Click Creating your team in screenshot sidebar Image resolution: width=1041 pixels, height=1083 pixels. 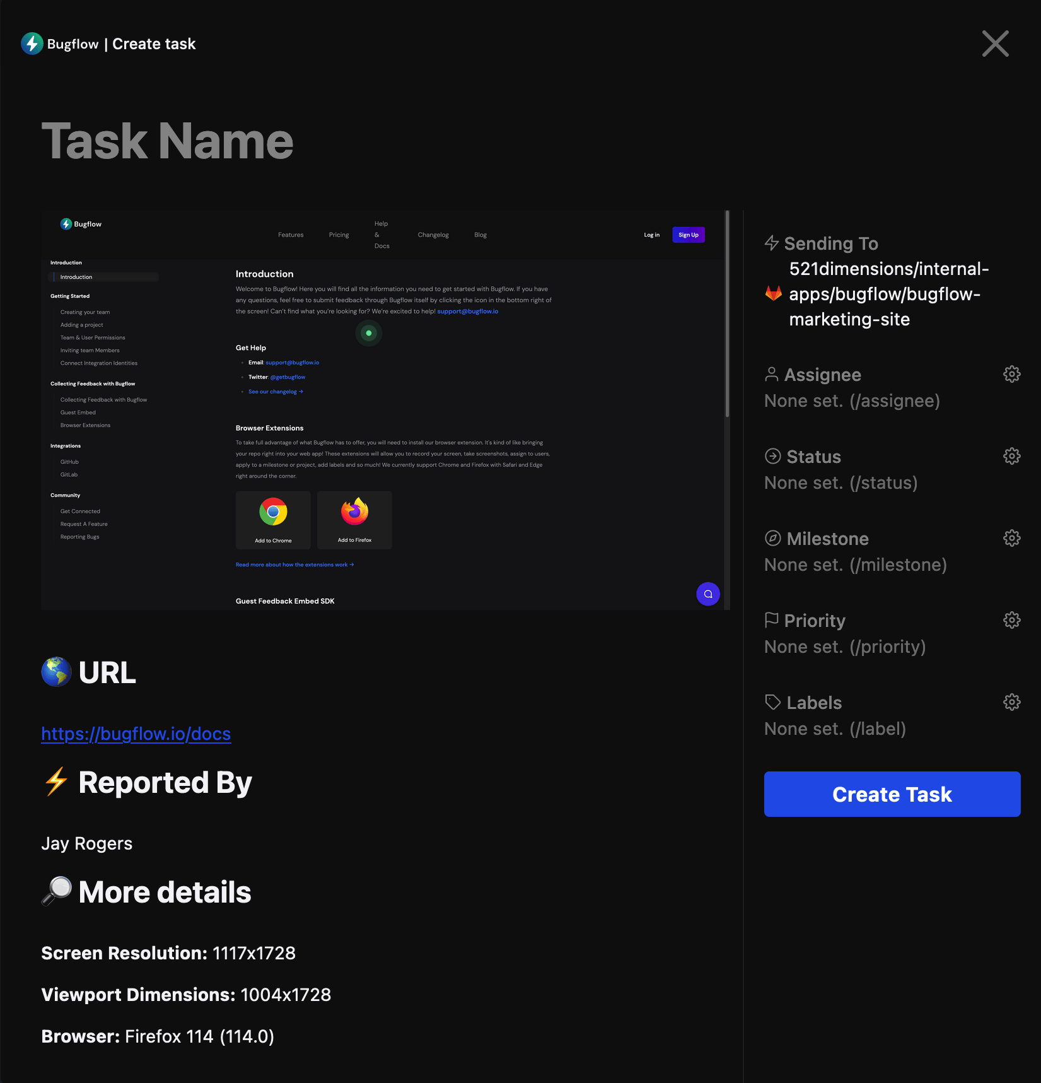(x=85, y=312)
